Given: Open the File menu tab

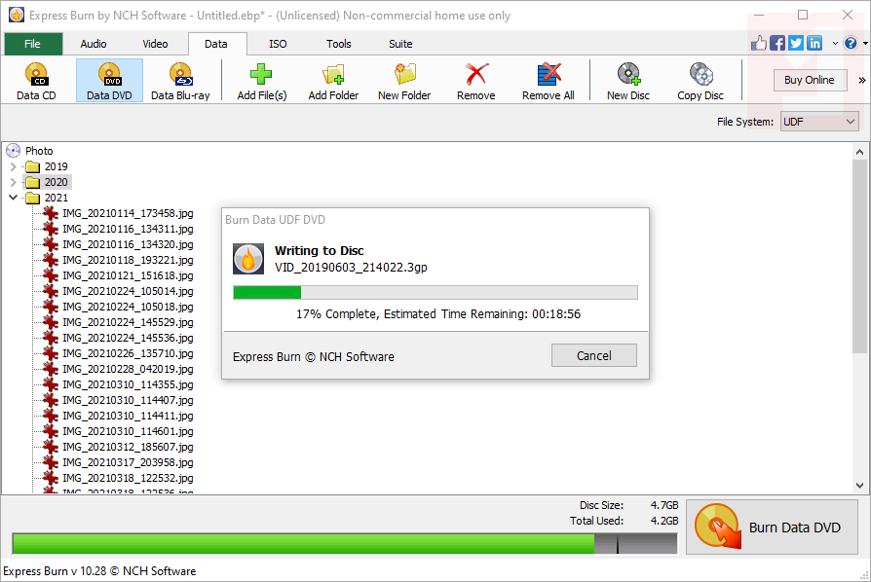Looking at the screenshot, I should [x=33, y=44].
